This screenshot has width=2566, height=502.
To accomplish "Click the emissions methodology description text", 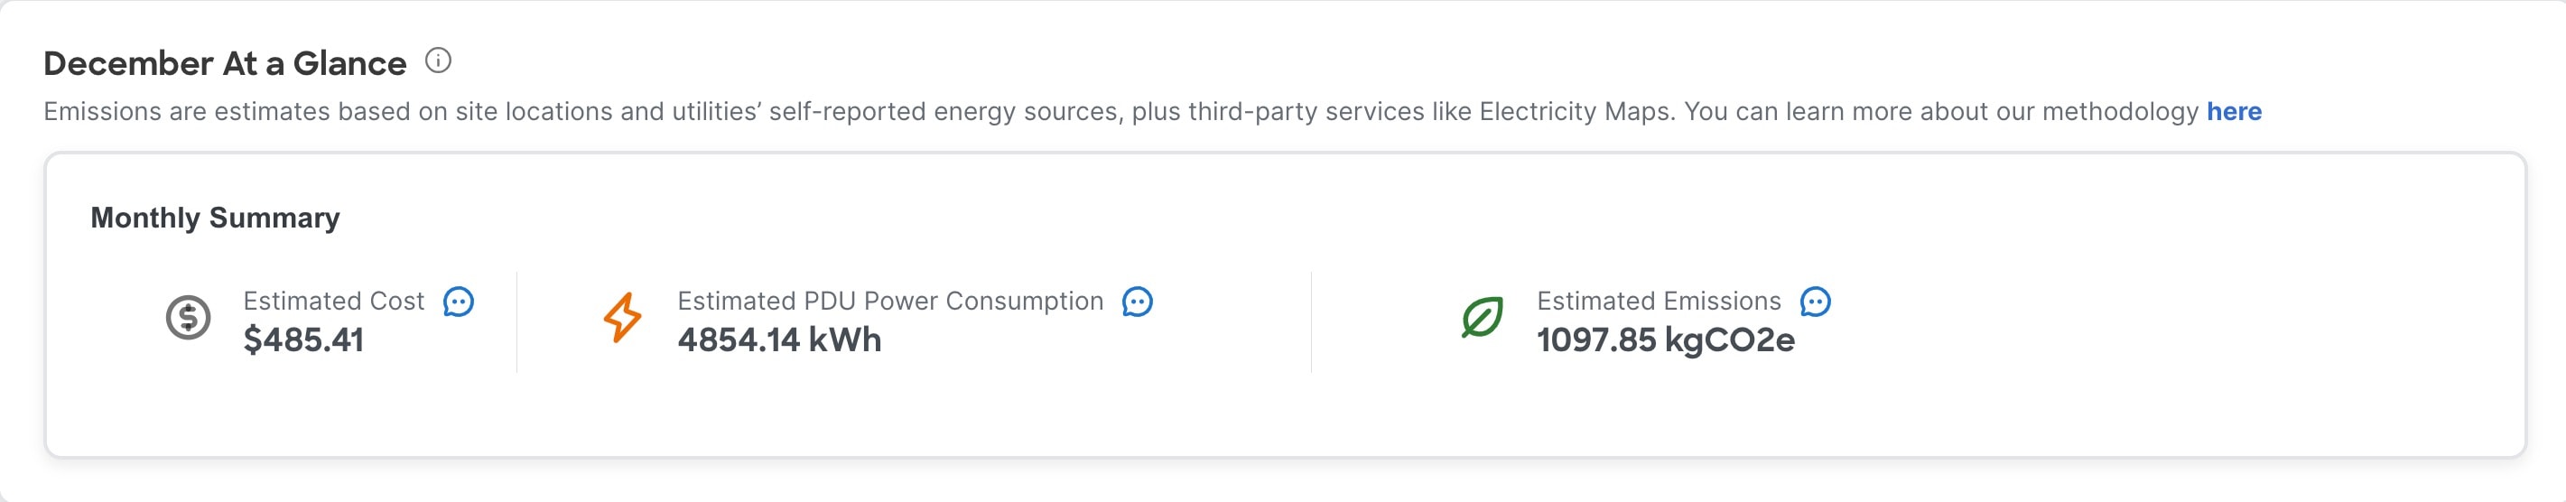I will 1120,112.
